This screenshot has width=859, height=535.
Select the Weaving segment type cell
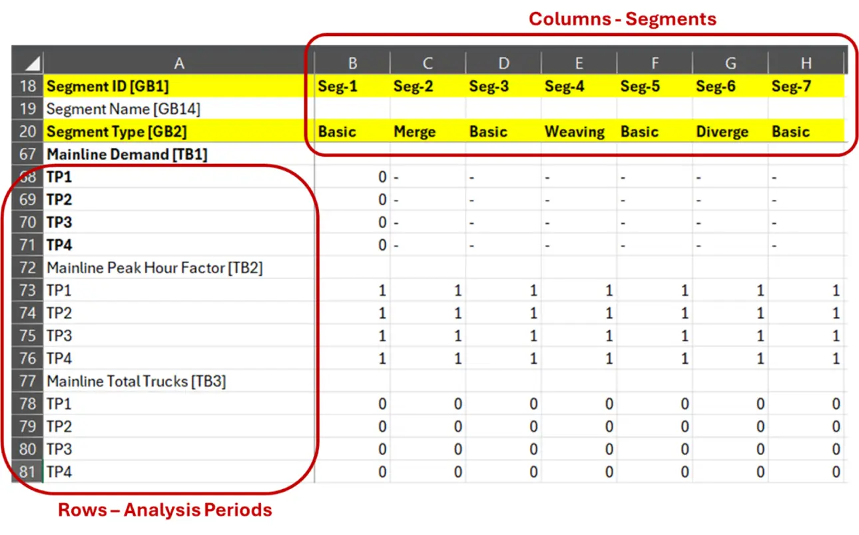tap(579, 131)
